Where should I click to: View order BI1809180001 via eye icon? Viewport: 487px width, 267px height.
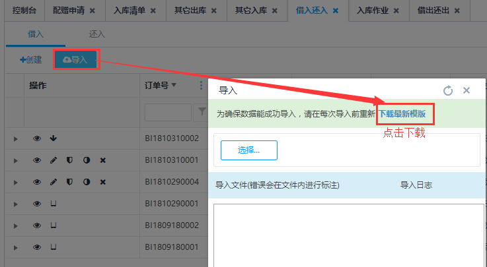point(37,247)
